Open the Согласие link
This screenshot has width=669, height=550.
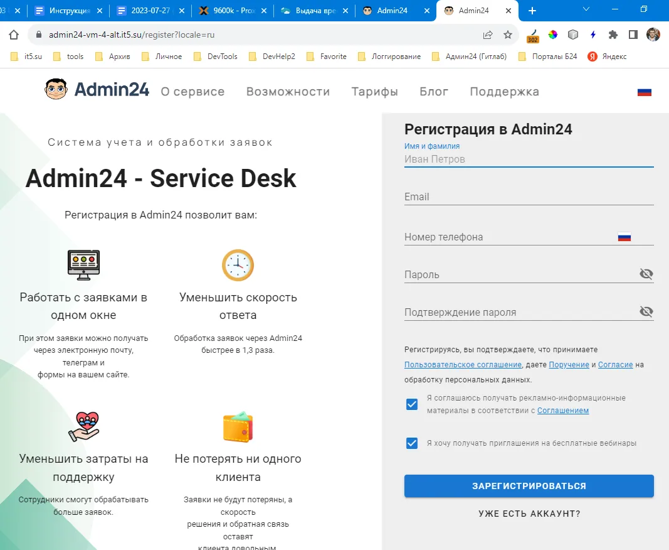[615, 365]
